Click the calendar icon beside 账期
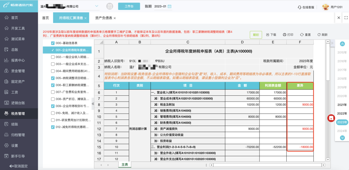The width and height of the screenshot is (349, 170). 170,6
